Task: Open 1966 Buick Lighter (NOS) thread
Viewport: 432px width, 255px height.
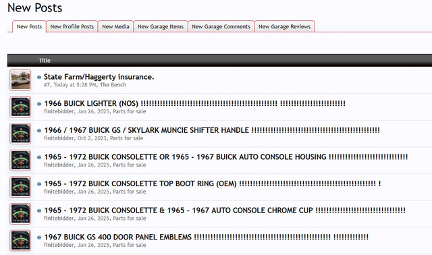Action: coord(194,103)
